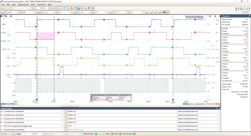Screen dimensions: 251x136
Task: Click the zoom in magnifier tool
Action: tap(82, 8)
